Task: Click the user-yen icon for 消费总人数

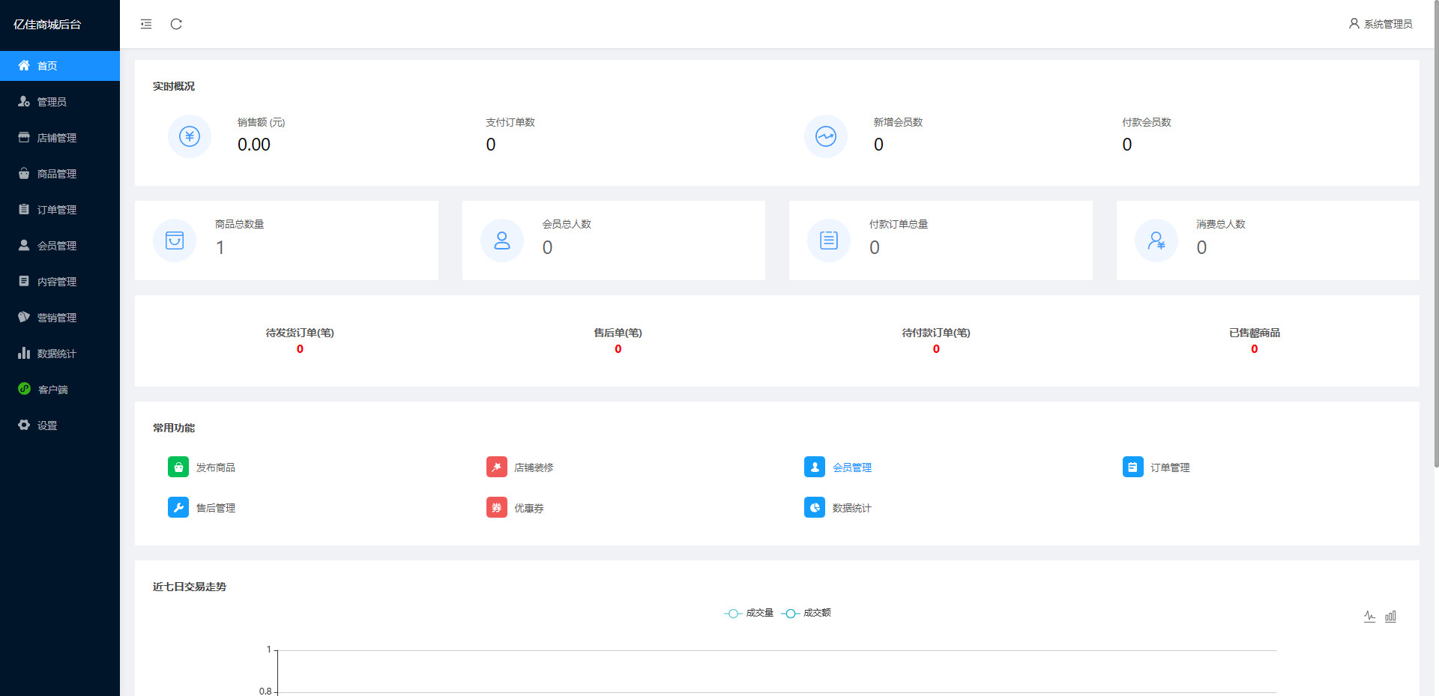Action: click(x=1156, y=240)
